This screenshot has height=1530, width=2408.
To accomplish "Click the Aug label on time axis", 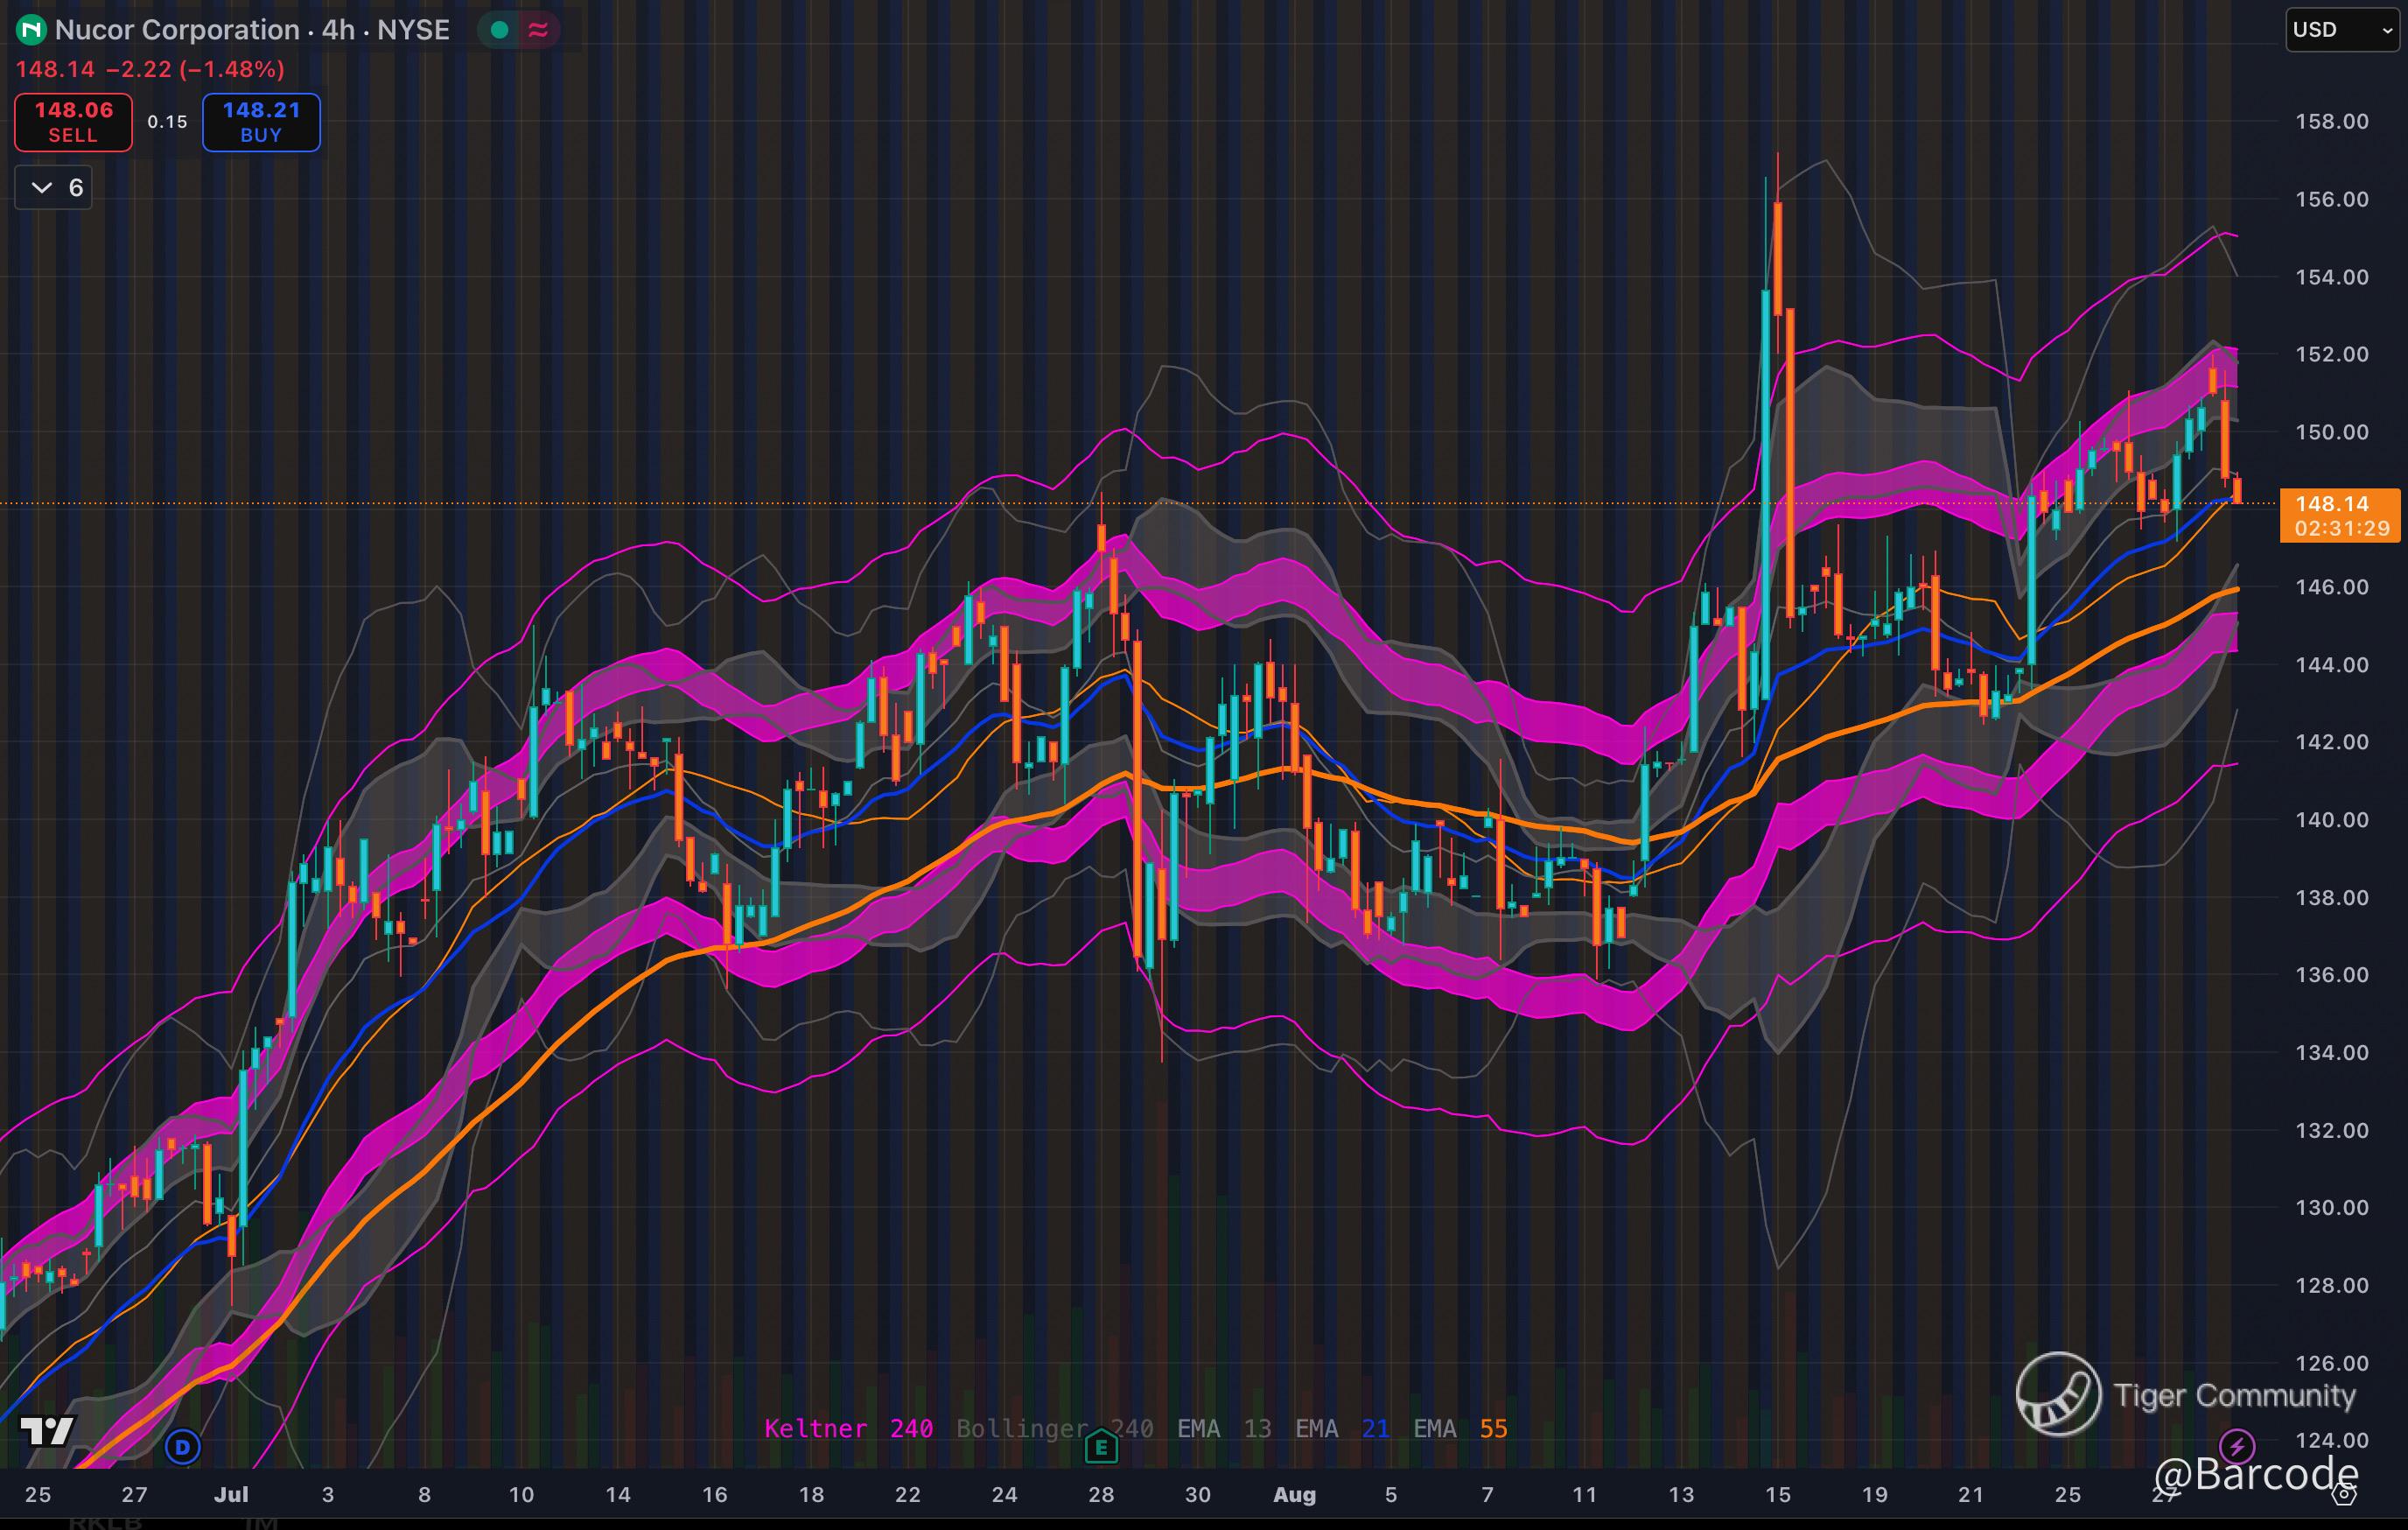I will tap(1294, 1495).
